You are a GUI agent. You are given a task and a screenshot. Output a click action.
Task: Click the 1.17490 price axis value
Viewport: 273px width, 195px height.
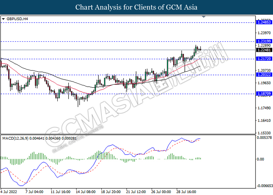point(264,108)
